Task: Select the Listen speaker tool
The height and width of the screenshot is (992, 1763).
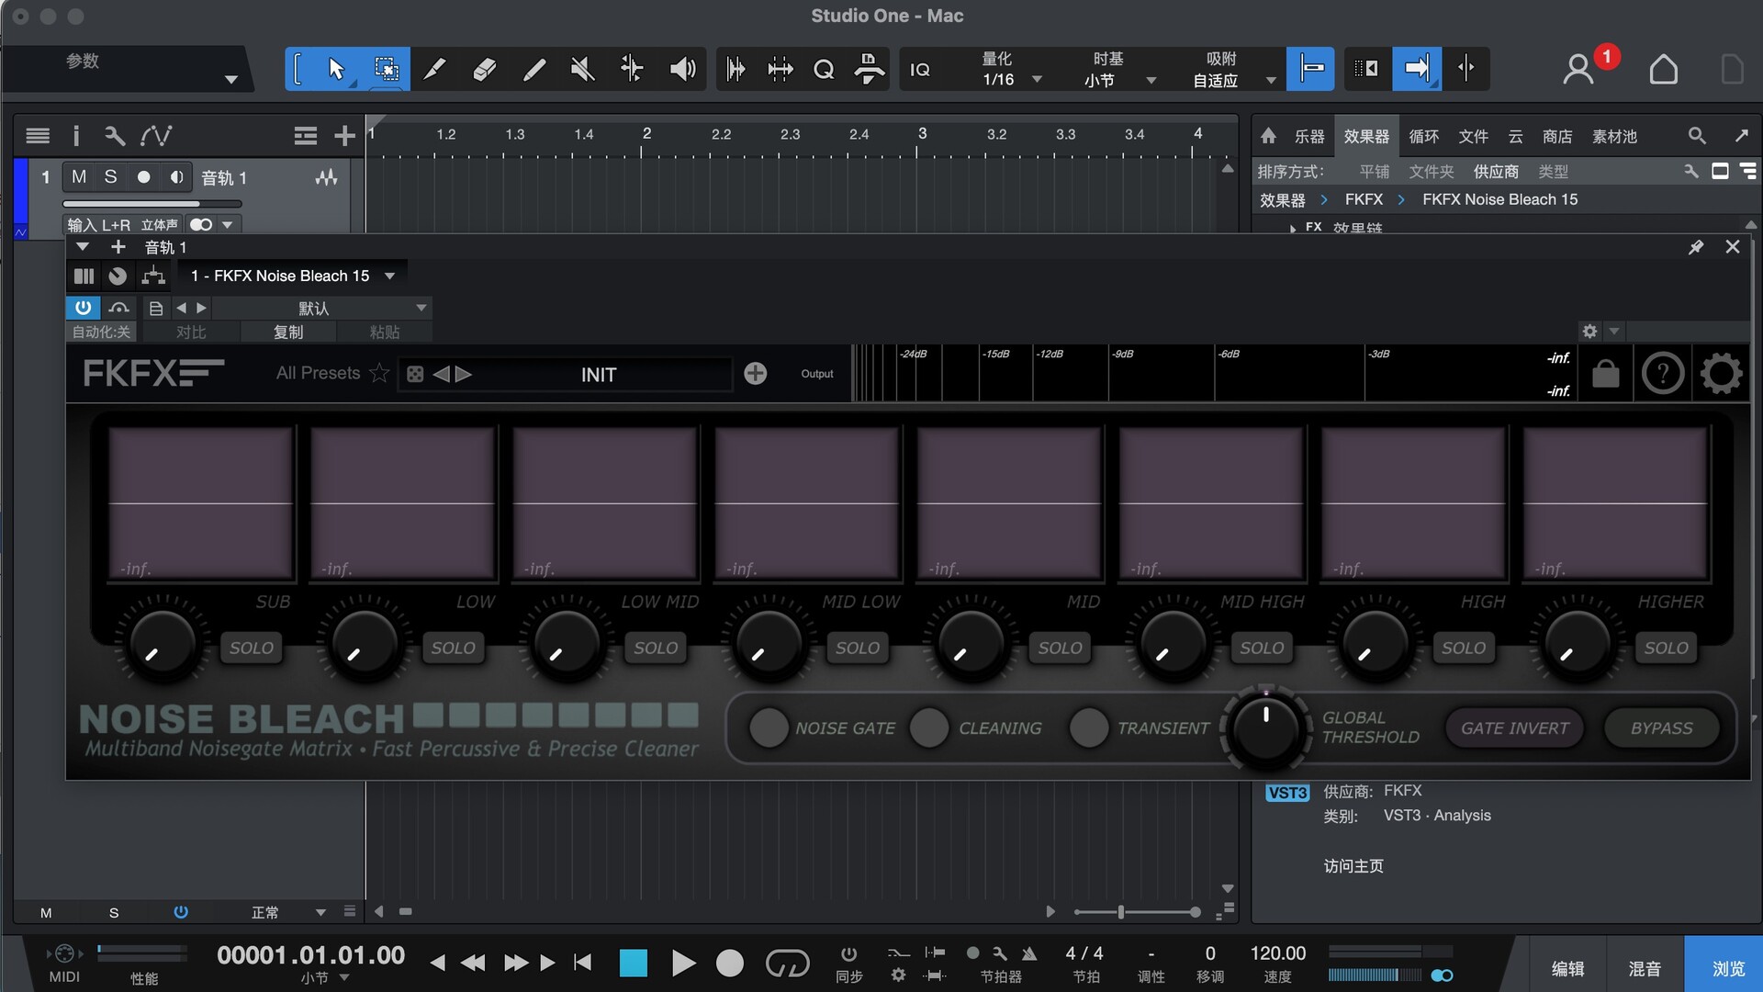Action: coord(682,69)
